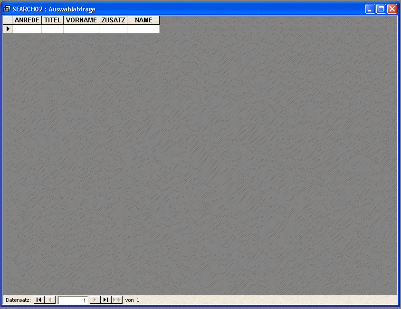
Task: Select the VORNAME column header
Action: 81,20
